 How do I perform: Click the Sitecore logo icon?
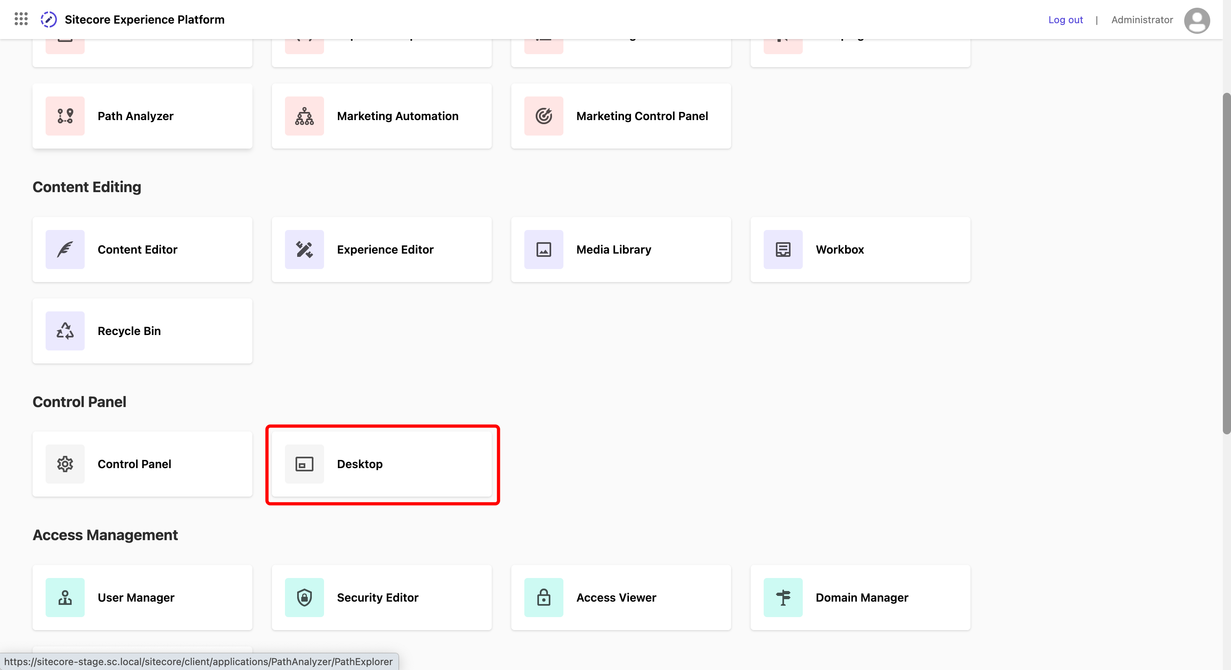[49, 20]
